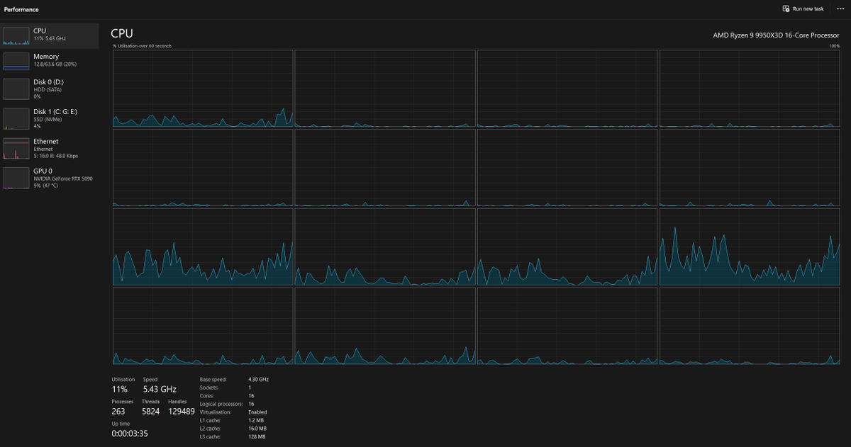Click the Run new task icon
The width and height of the screenshot is (851, 447).
tap(786, 9)
